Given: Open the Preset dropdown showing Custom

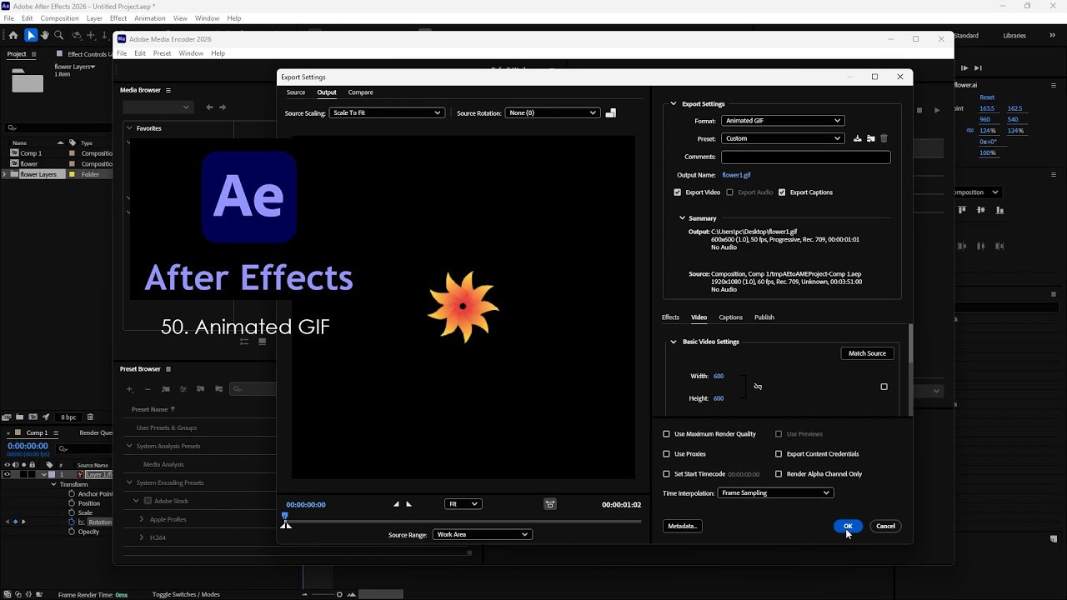Looking at the screenshot, I should [x=782, y=138].
